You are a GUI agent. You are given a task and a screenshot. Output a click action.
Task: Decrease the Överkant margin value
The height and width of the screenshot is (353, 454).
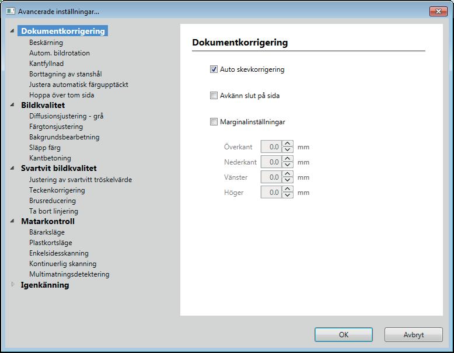[287, 149]
